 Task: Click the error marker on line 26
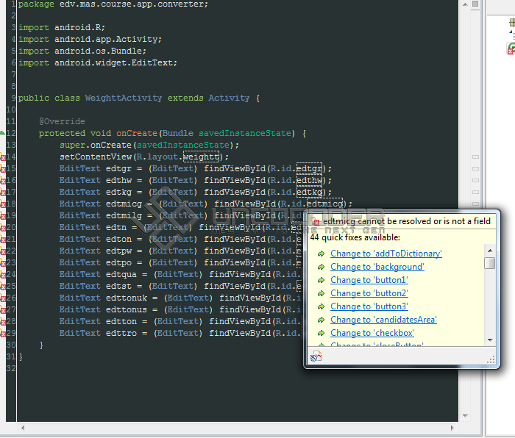[3, 298]
